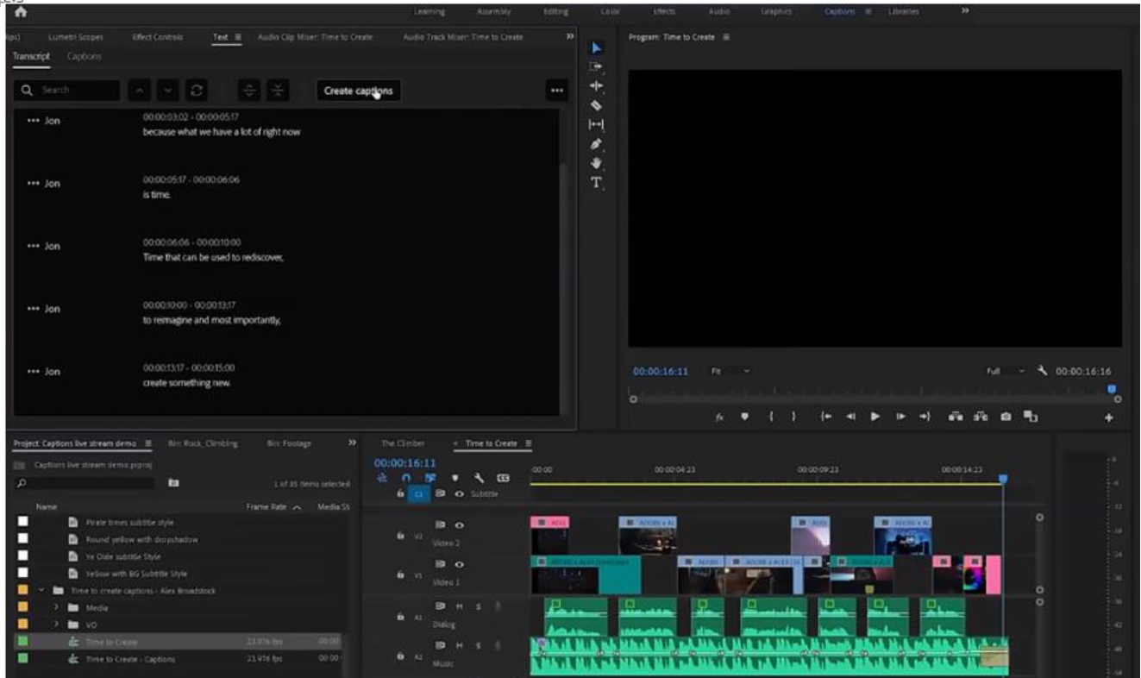This screenshot has height=678, width=1141.
Task: Show more panel tabs overflow chevron
Action: [569, 36]
